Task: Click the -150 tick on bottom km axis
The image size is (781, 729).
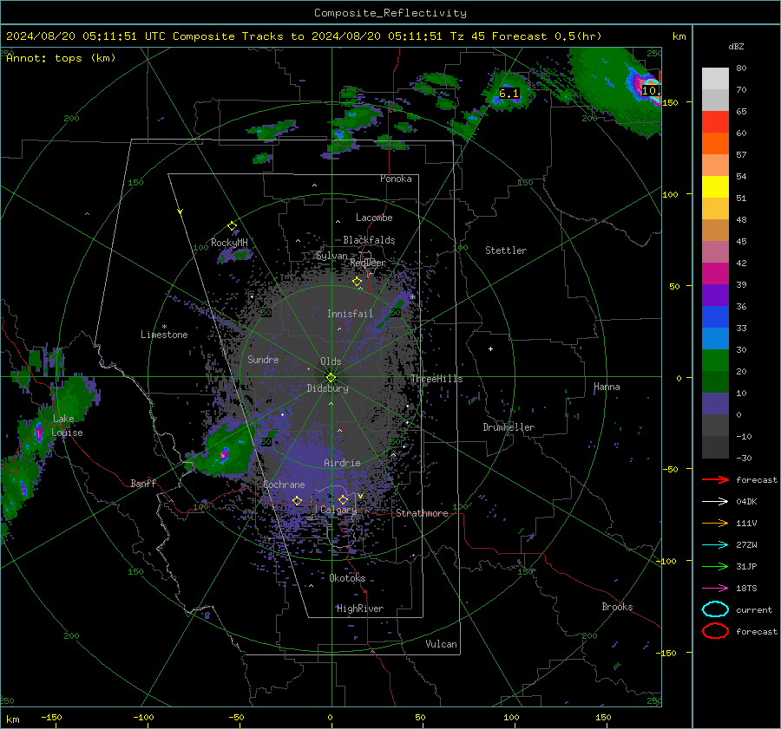Action: coord(51,718)
